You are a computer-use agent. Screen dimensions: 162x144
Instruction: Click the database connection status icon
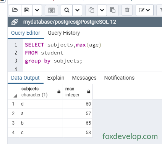pos(15,22)
